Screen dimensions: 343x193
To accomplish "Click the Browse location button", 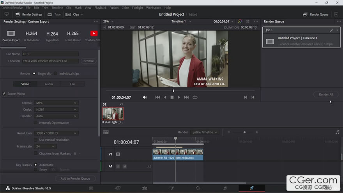I will coord(88,61).
